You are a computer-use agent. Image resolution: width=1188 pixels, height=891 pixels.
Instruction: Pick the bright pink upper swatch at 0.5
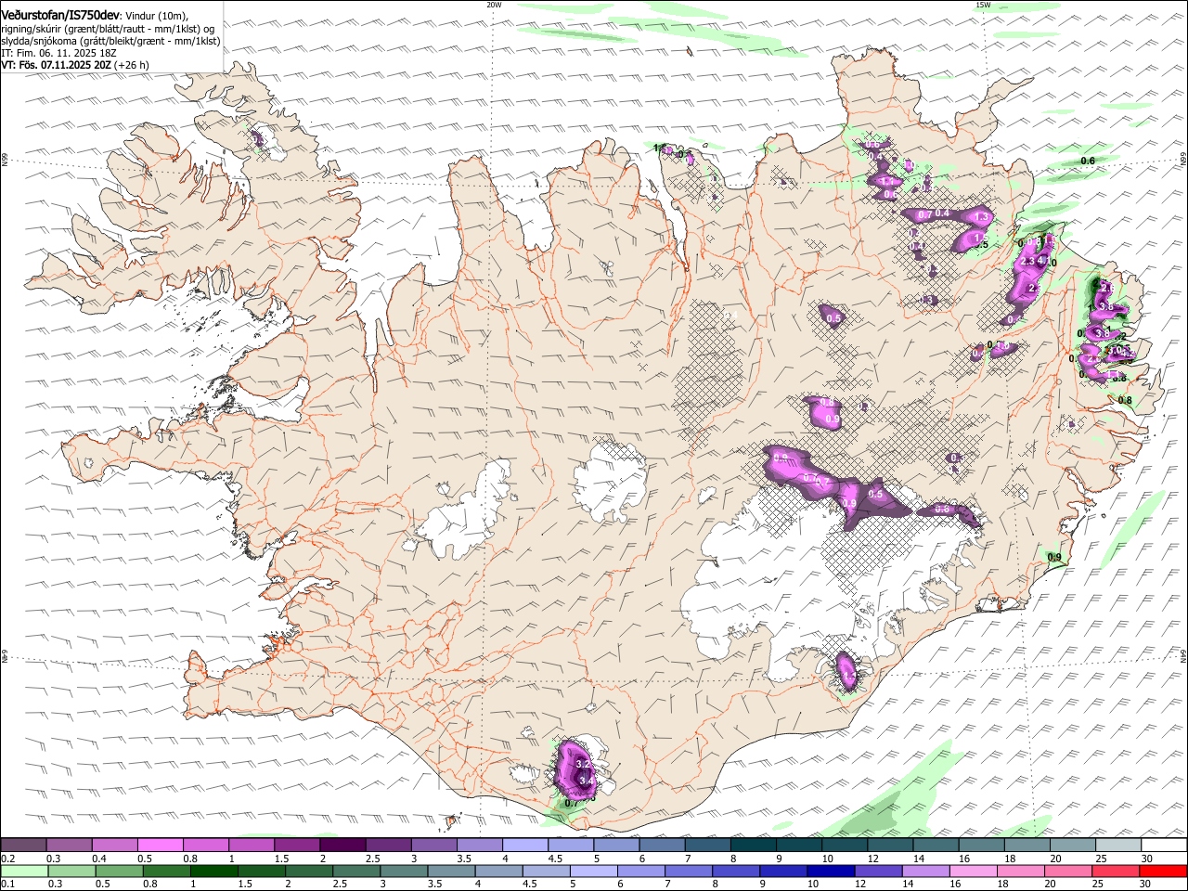(160, 845)
